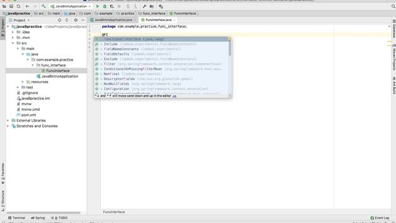Click the Open folder toolbar icon

click(x=4, y=6)
